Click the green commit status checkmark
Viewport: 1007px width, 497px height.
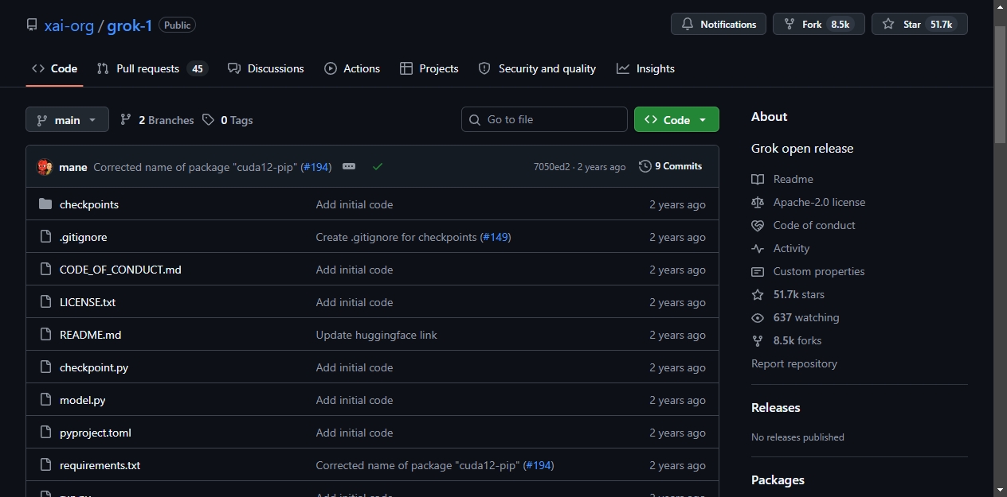(378, 166)
